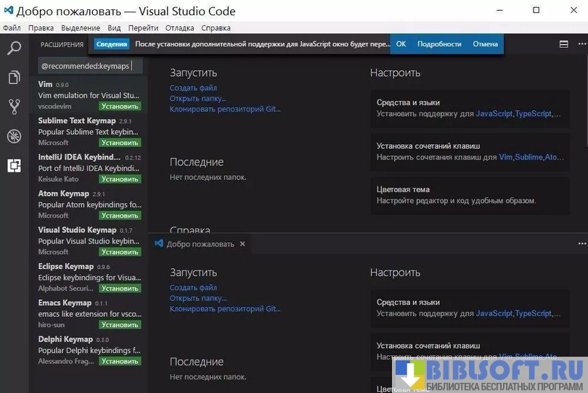Open the Debug view icon
This screenshot has width=588, height=393.
tap(14, 136)
